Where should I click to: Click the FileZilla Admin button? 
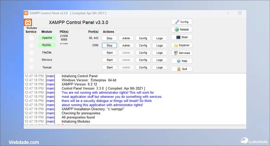click(126, 53)
